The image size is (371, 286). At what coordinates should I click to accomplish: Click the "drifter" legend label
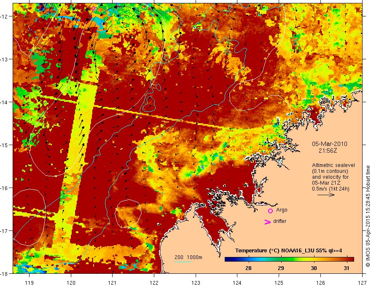280,221
